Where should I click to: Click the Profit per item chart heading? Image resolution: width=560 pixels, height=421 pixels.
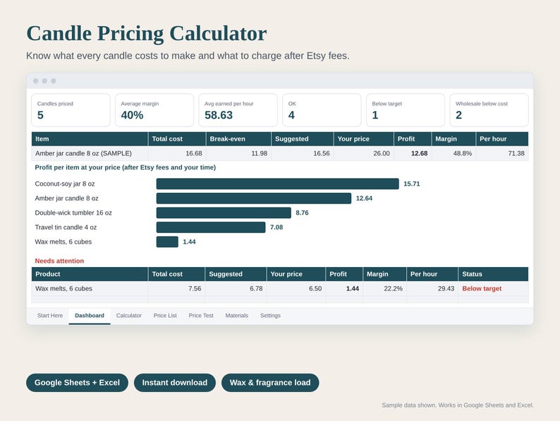(126, 167)
